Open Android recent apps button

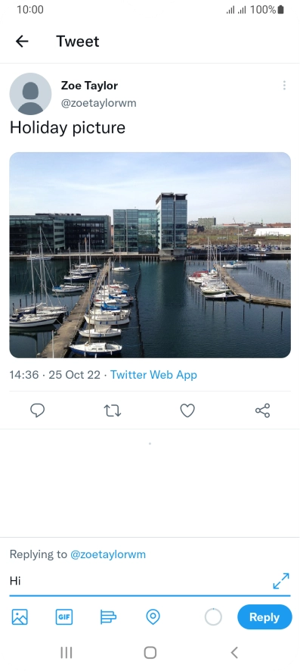click(x=66, y=653)
